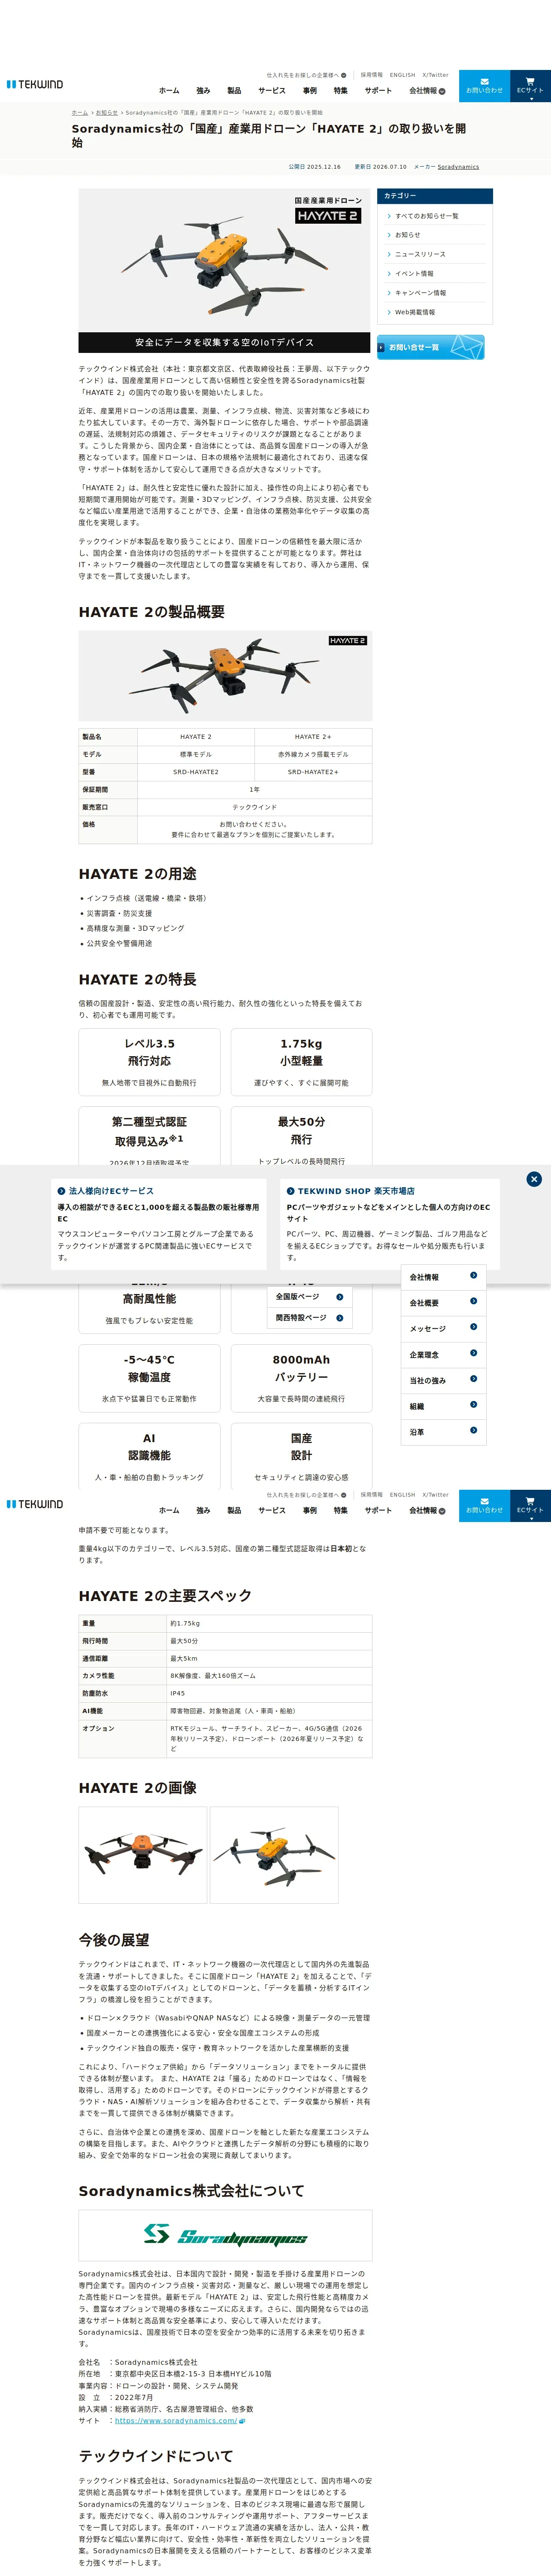
Task: Click the Soradynamics company logo image
Action: (x=225, y=2235)
